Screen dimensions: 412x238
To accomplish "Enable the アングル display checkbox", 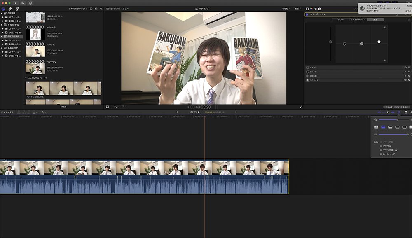I will point(381,146).
